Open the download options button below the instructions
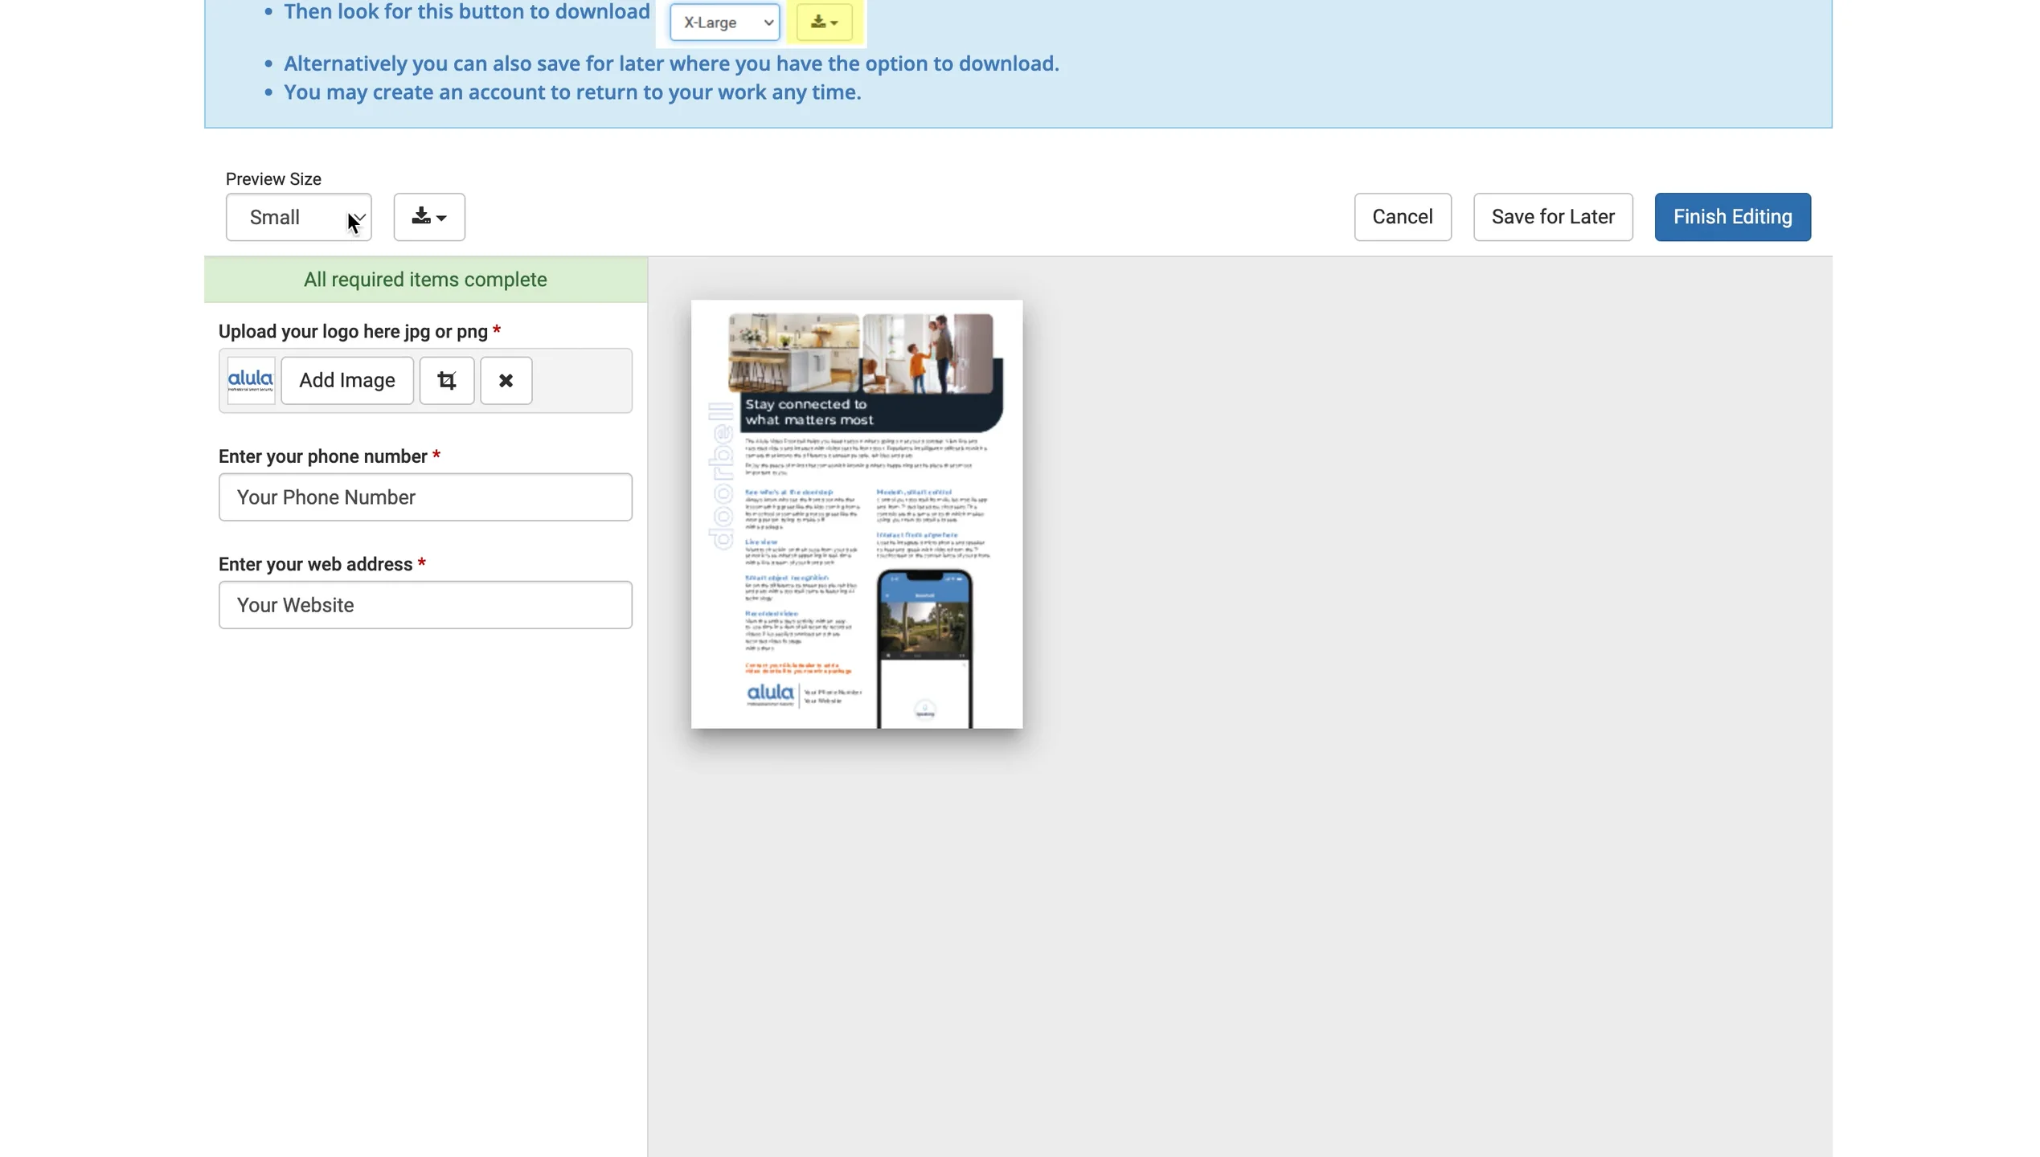The image size is (2040, 1157). [429, 217]
